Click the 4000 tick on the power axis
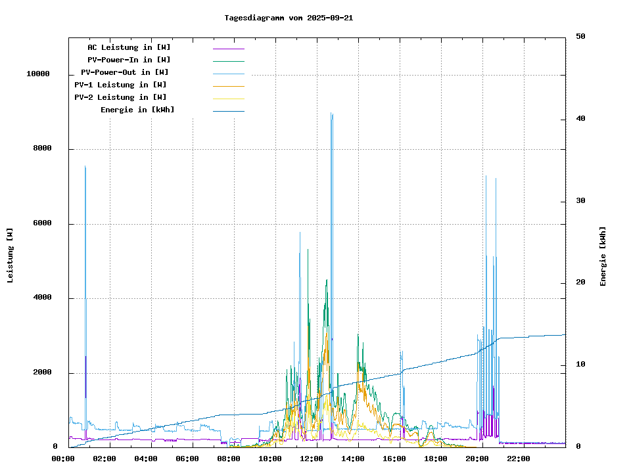This screenshot has height=473, width=631. point(42,298)
